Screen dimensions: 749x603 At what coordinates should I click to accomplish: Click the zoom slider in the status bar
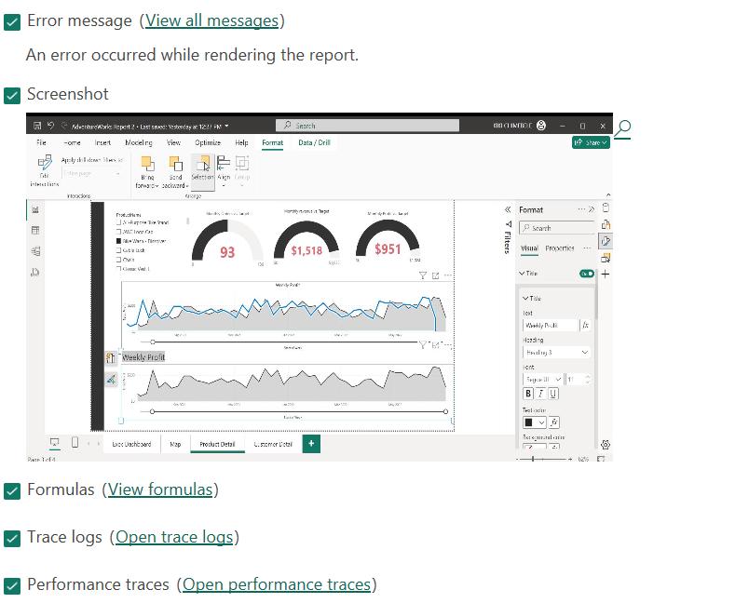(x=544, y=459)
